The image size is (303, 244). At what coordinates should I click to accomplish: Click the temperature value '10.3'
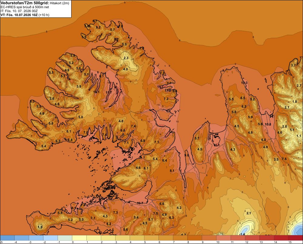pyautogui.click(x=244, y=83)
